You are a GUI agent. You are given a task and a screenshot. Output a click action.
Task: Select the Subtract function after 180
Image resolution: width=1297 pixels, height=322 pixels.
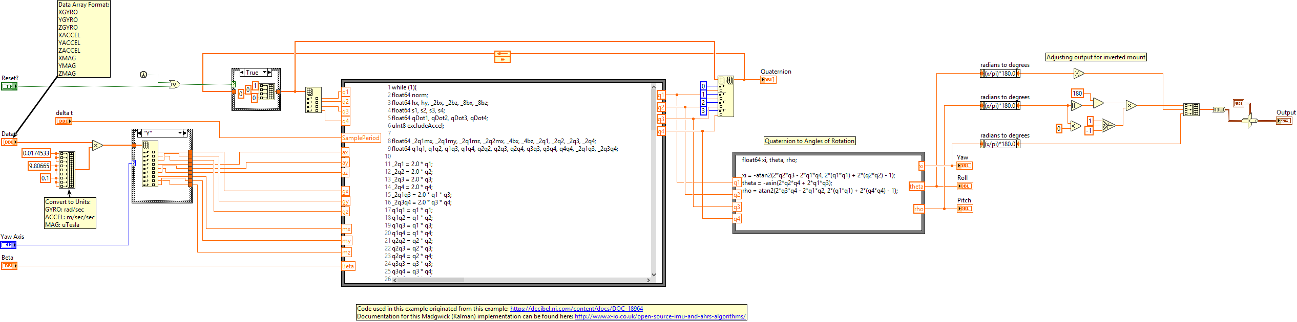click(1098, 103)
